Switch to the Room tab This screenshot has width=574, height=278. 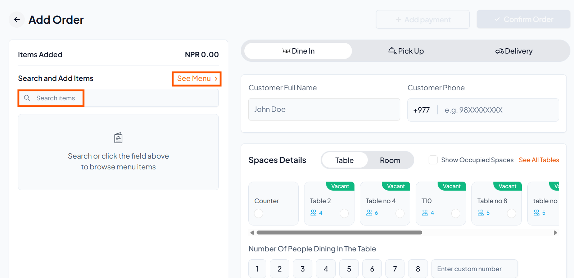(x=390, y=160)
